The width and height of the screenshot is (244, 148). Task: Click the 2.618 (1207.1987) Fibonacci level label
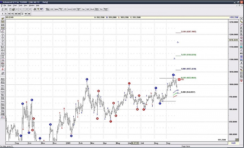tap(189, 31)
